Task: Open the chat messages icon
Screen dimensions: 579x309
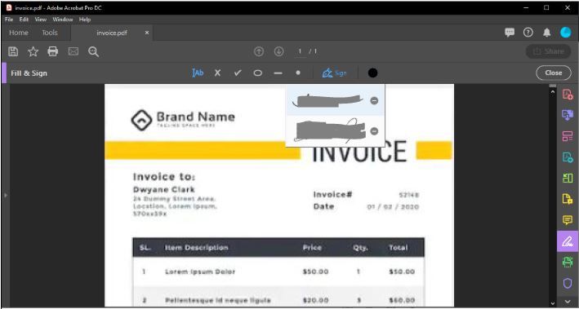Action: pos(510,33)
